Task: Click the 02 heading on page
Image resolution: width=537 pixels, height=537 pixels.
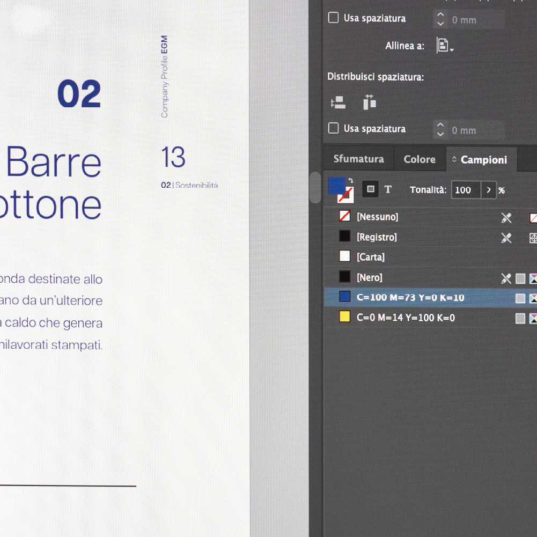Action: click(x=79, y=94)
